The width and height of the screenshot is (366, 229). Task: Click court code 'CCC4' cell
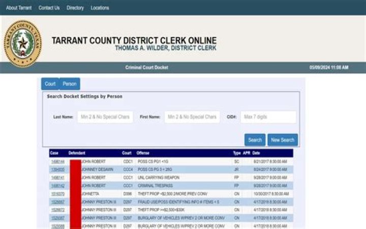coord(128,169)
